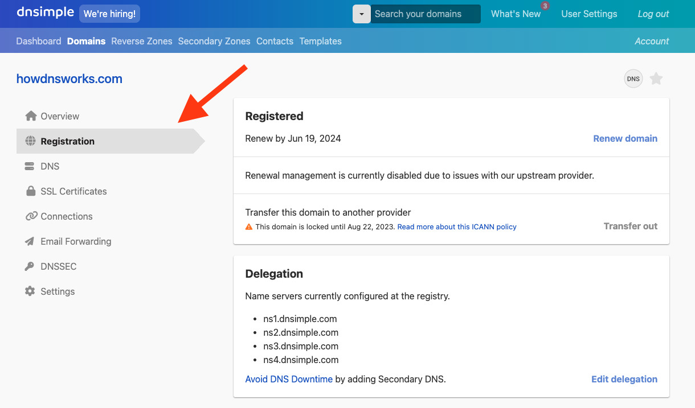
Task: Click the ns2.dnsimple.com name server entry
Action: 301,332
